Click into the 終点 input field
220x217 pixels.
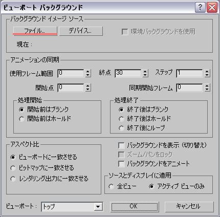coord(128,73)
